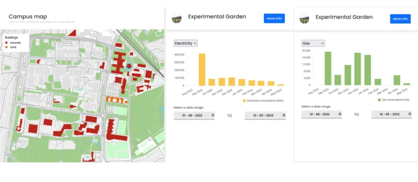Click More info in the electricity panel
This screenshot has width=418, height=182.
coord(274,18)
